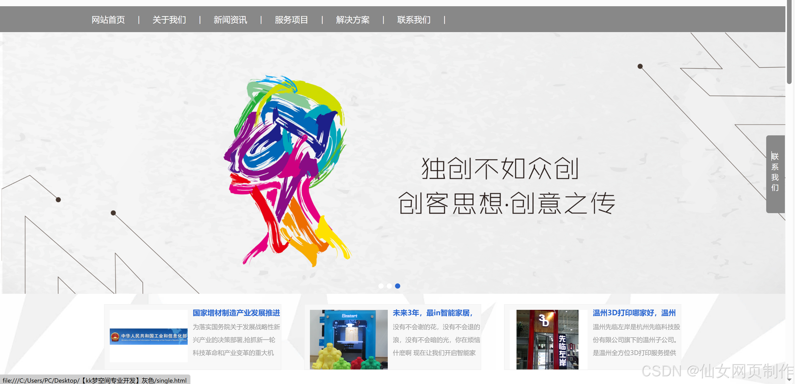The image size is (795, 384).
Task: Switch to the first carousel slide dot
Action: (381, 286)
